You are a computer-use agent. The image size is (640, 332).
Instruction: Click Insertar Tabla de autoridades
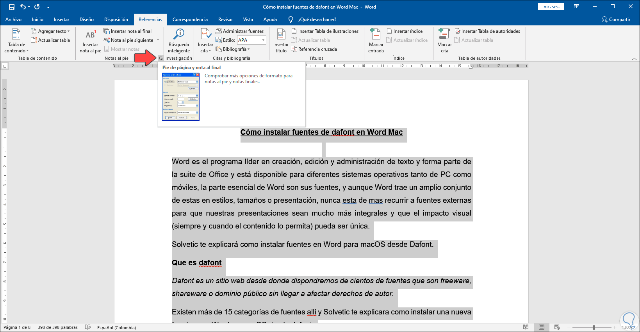coord(487,31)
